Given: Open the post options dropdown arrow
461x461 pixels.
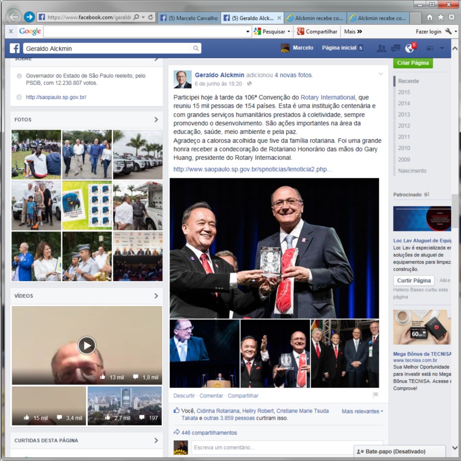Looking at the screenshot, I should [380, 74].
